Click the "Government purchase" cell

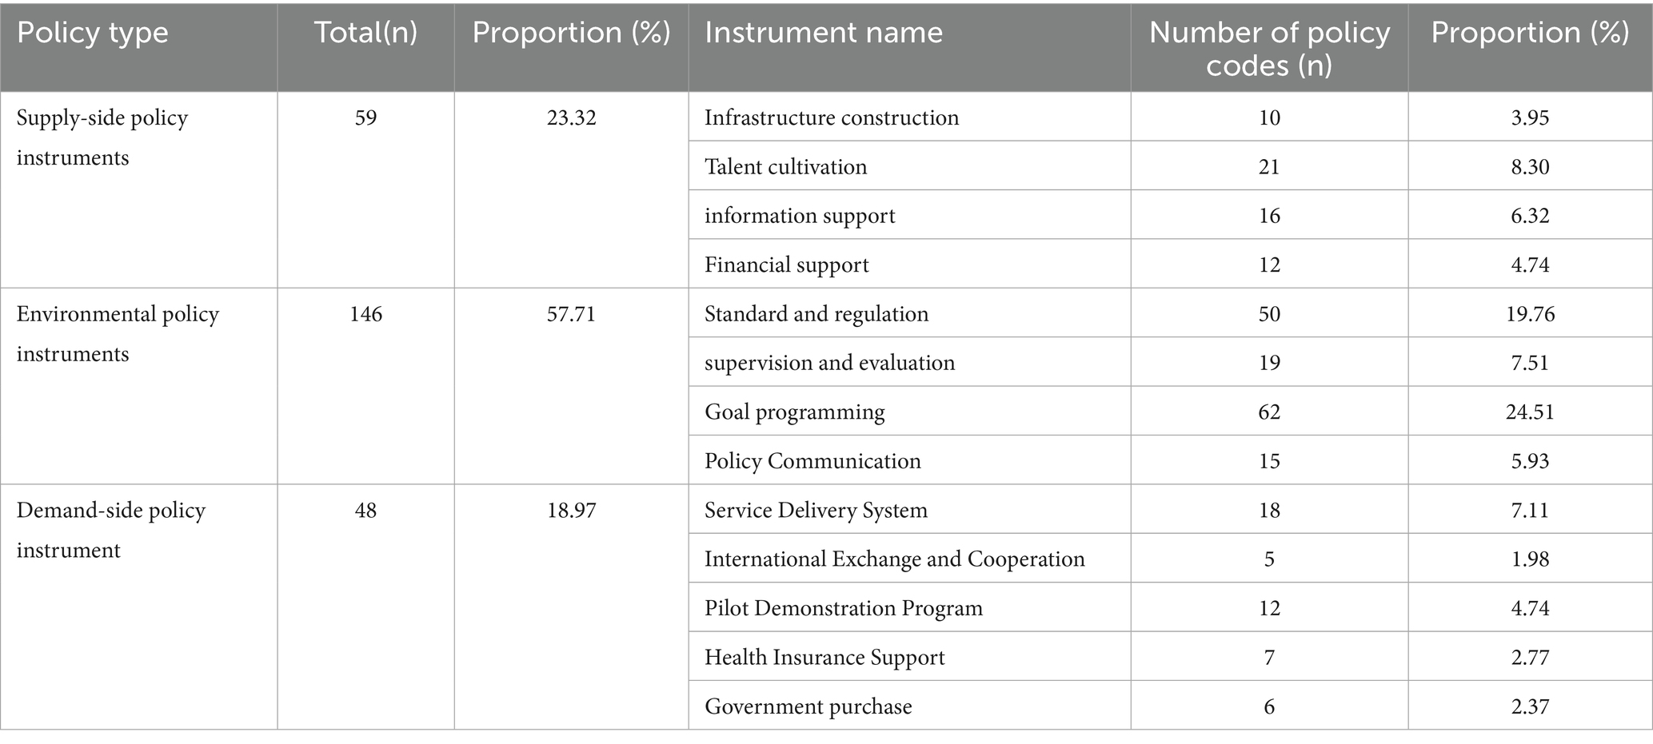808,706
